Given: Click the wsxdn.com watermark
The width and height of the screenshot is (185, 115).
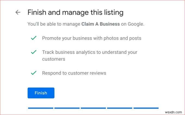Looking at the screenshot, I should click(x=175, y=112).
